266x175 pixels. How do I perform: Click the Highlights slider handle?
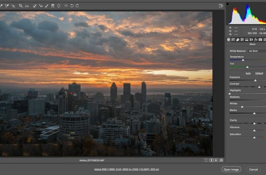tap(229, 93)
